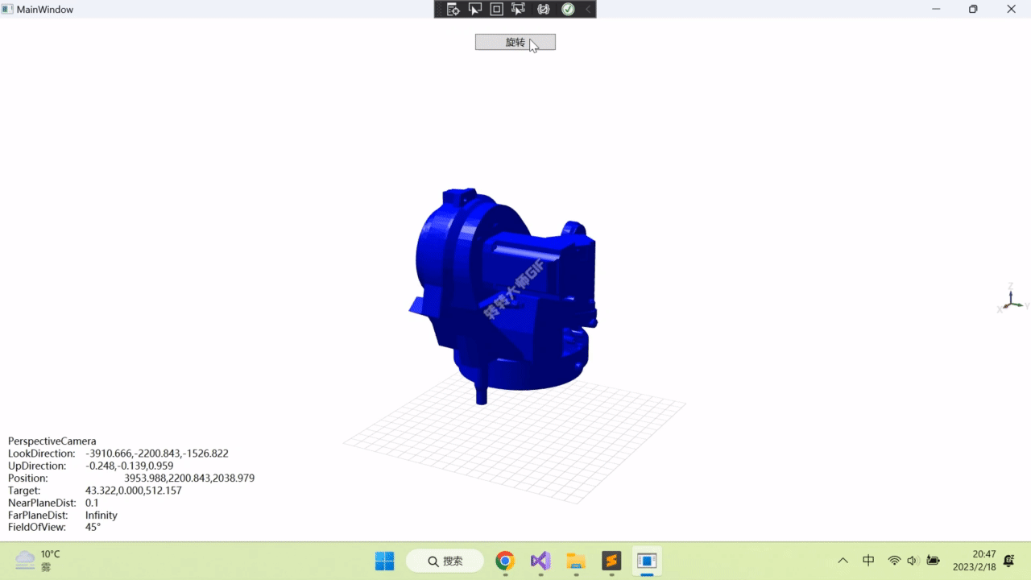Toggle Hot Reload braces icon
This screenshot has height=580, width=1031.
(x=544, y=10)
